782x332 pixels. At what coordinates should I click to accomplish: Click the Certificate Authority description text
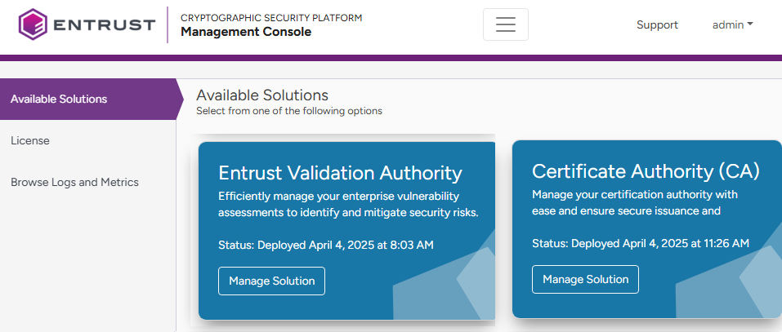(x=634, y=203)
